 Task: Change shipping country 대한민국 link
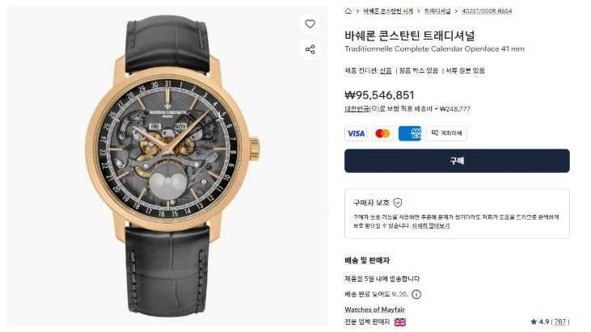357,109
